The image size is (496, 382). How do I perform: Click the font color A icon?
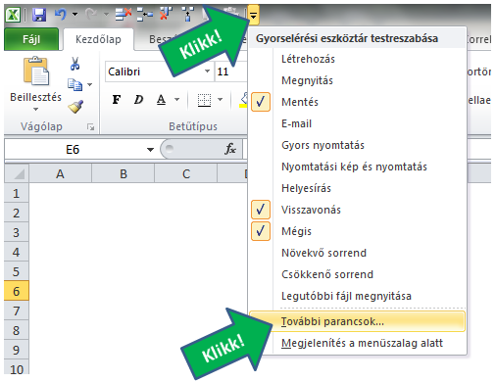[161, 99]
